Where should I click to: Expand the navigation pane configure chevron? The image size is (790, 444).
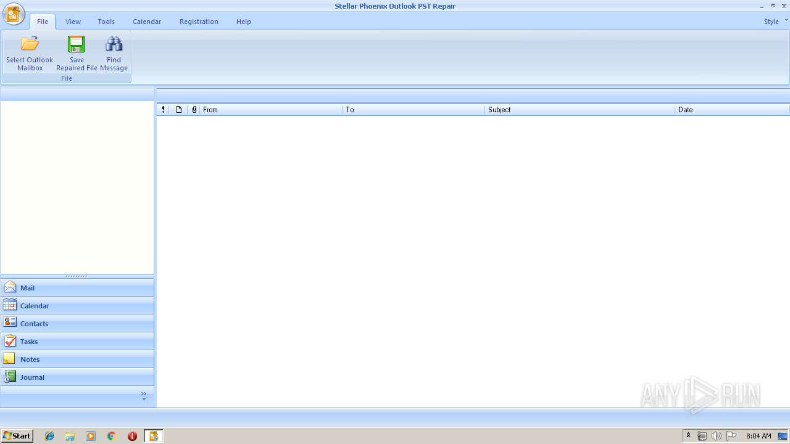(x=144, y=395)
